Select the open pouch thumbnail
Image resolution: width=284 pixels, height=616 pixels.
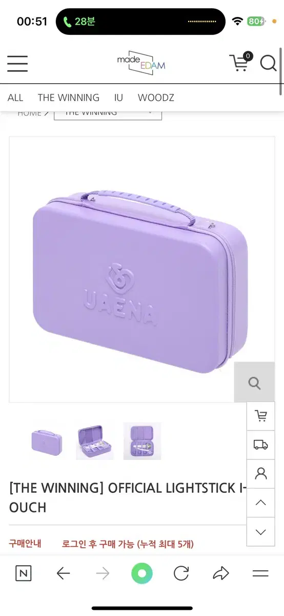coord(95,441)
